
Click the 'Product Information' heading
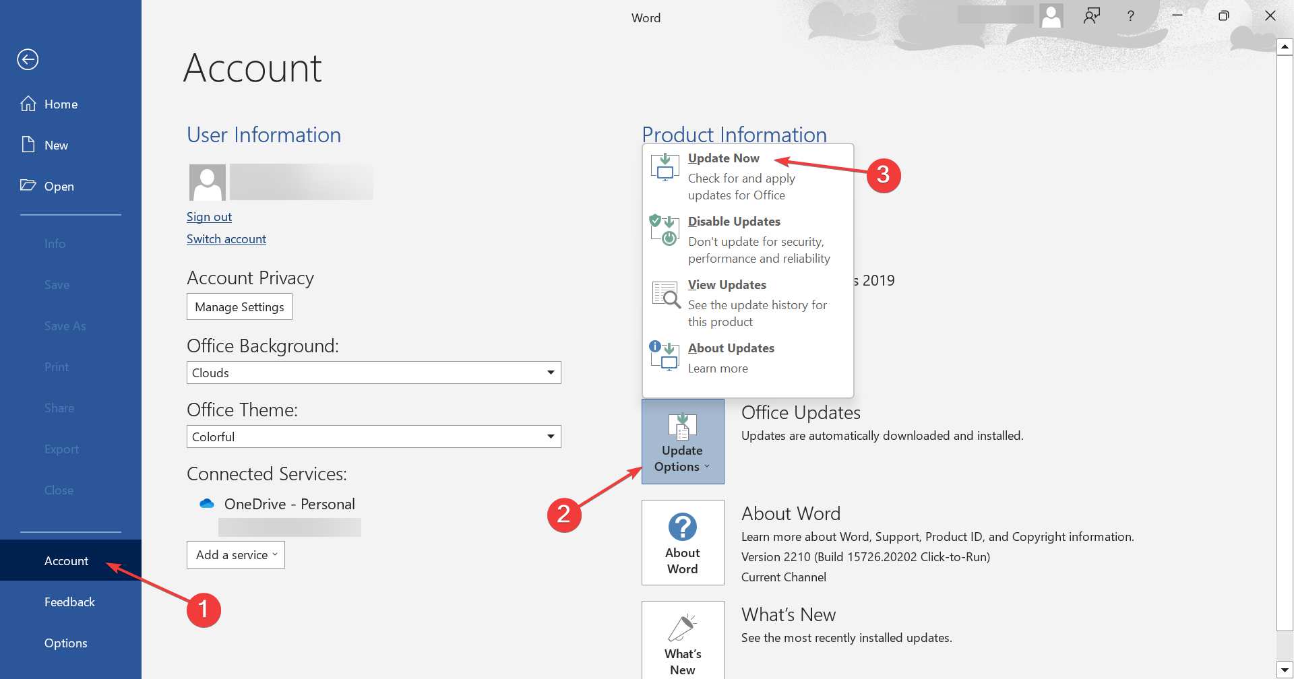[x=734, y=134]
